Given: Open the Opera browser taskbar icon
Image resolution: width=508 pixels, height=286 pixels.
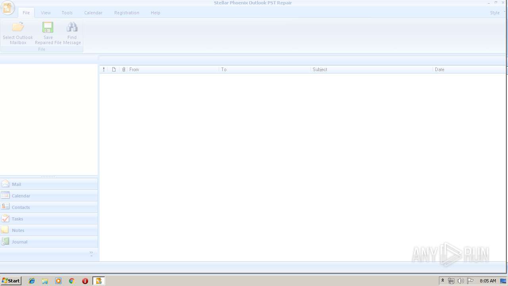Looking at the screenshot, I should 85,281.
